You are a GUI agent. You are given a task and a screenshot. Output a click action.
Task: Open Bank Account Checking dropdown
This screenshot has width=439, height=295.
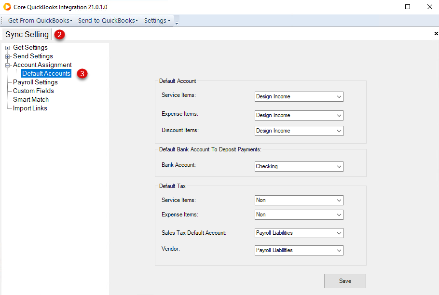(299, 166)
